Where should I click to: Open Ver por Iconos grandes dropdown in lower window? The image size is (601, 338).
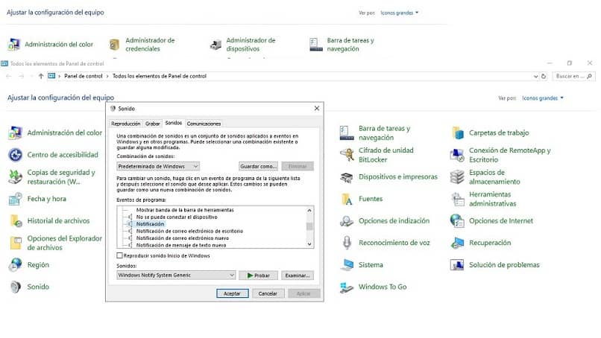tap(543, 98)
